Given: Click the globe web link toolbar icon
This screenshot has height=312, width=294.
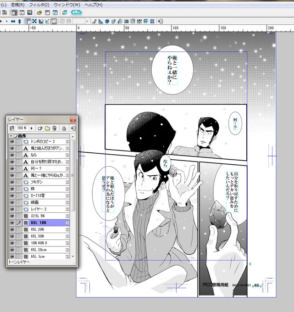Looking at the screenshot, I should (65, 12).
